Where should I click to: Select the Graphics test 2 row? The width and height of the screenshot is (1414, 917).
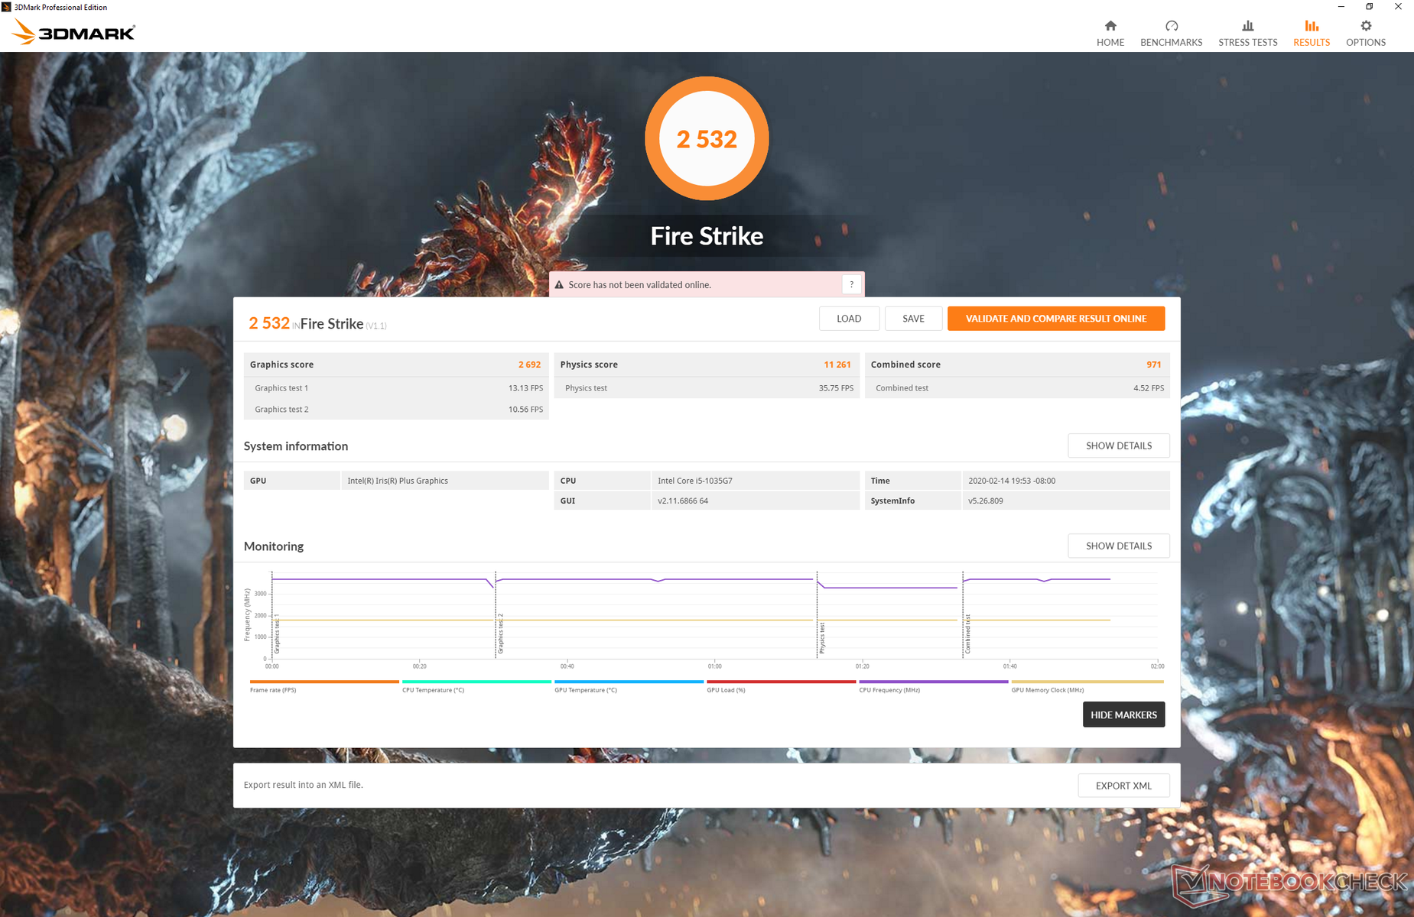coord(396,410)
